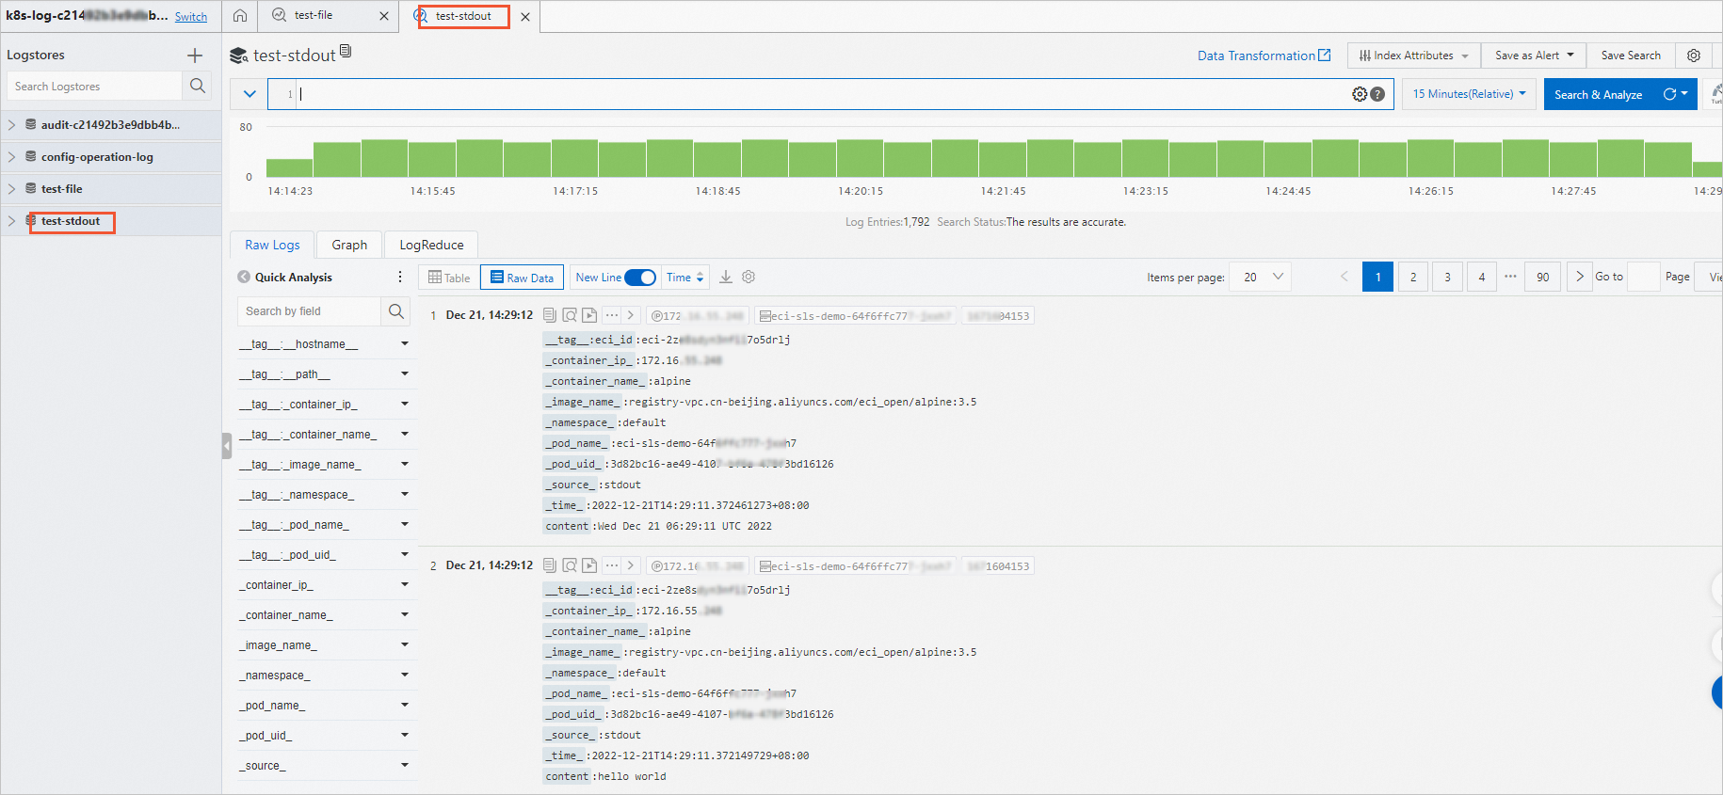Collapse Quick Analysis with back arrow icon
1723x795 pixels.
coord(244,277)
